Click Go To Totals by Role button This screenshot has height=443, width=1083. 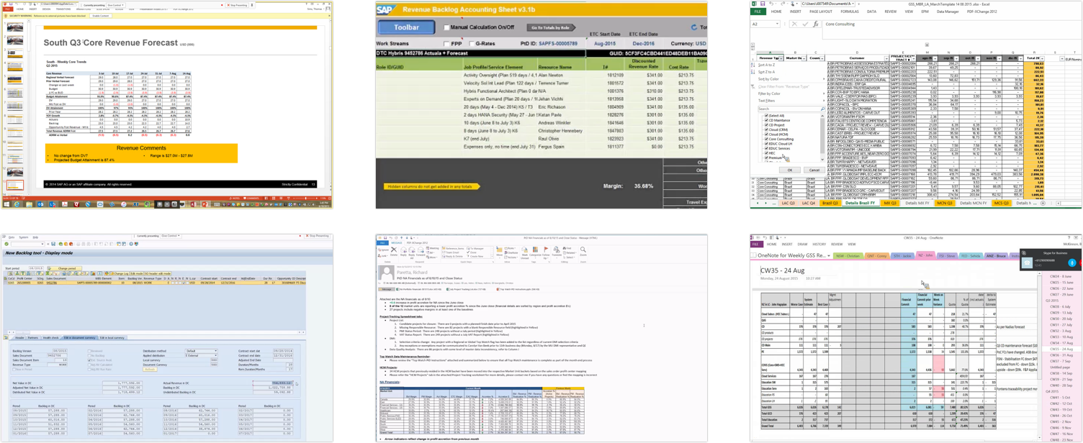(x=550, y=27)
